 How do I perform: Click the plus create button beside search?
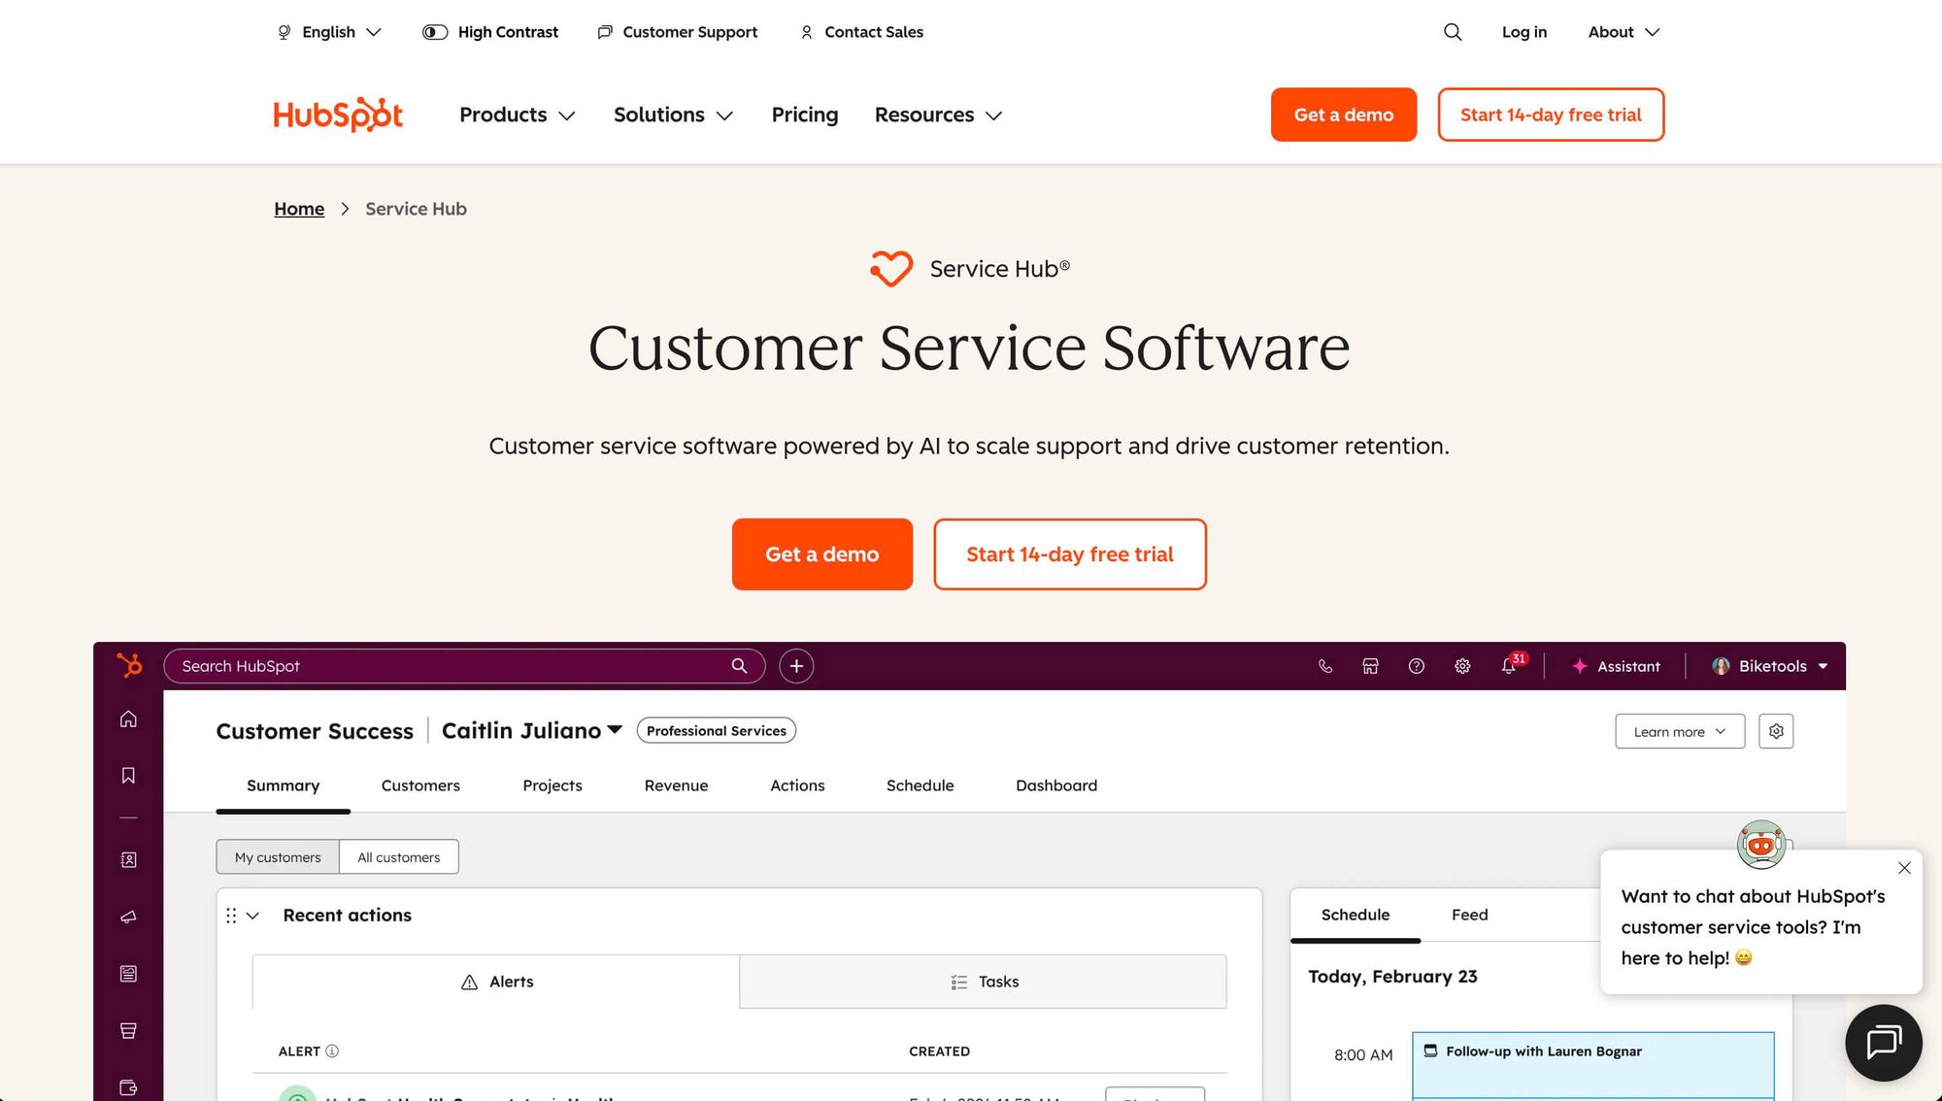(x=796, y=666)
